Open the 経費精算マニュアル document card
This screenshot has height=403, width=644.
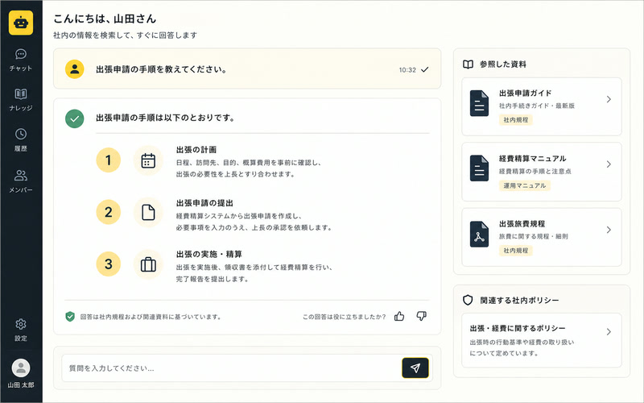[x=541, y=172]
